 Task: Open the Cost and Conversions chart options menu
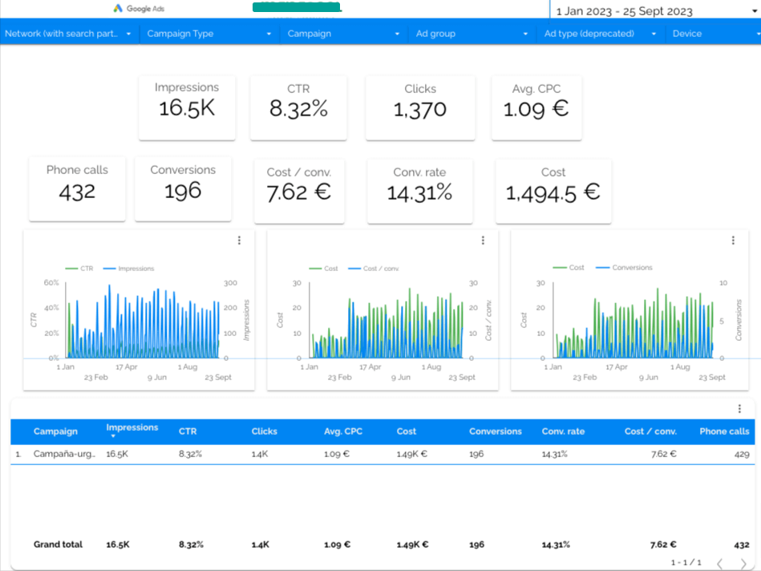click(734, 241)
